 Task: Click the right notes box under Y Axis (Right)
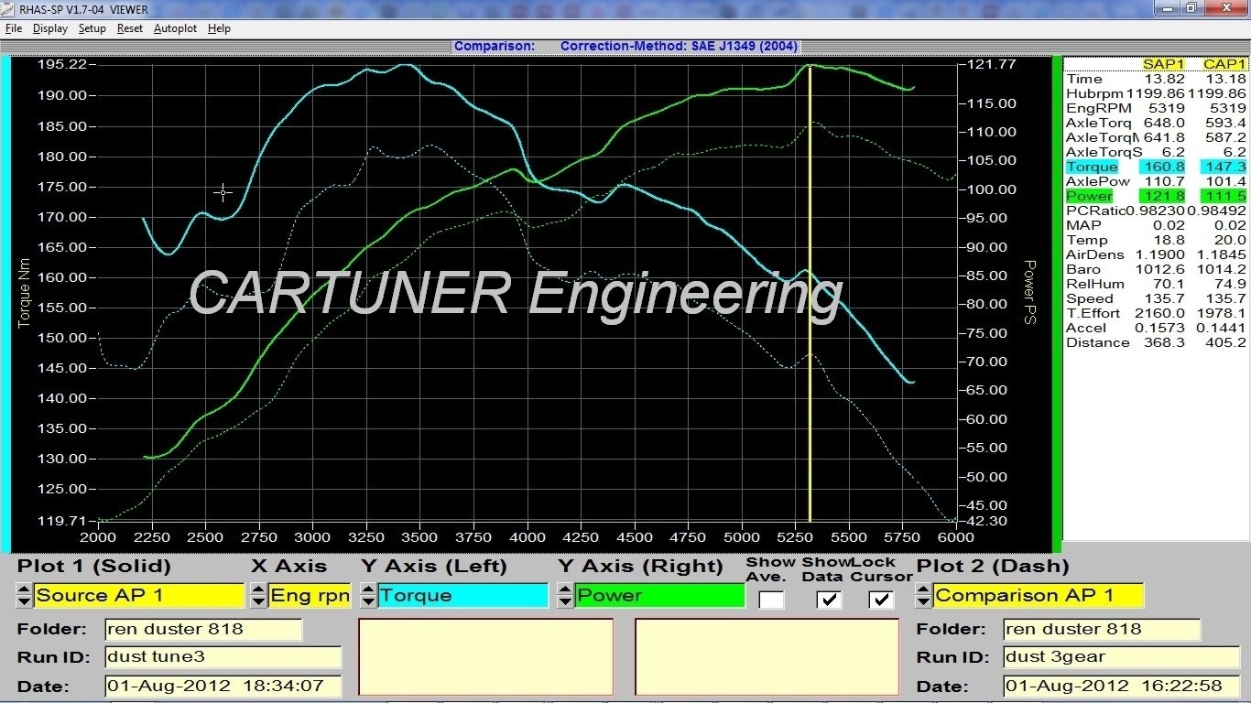pos(767,656)
